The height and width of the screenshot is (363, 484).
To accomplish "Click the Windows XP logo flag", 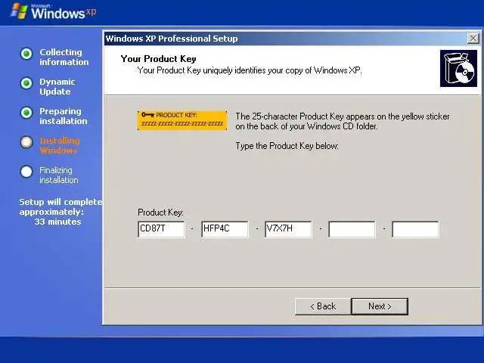I will click(x=19, y=11).
